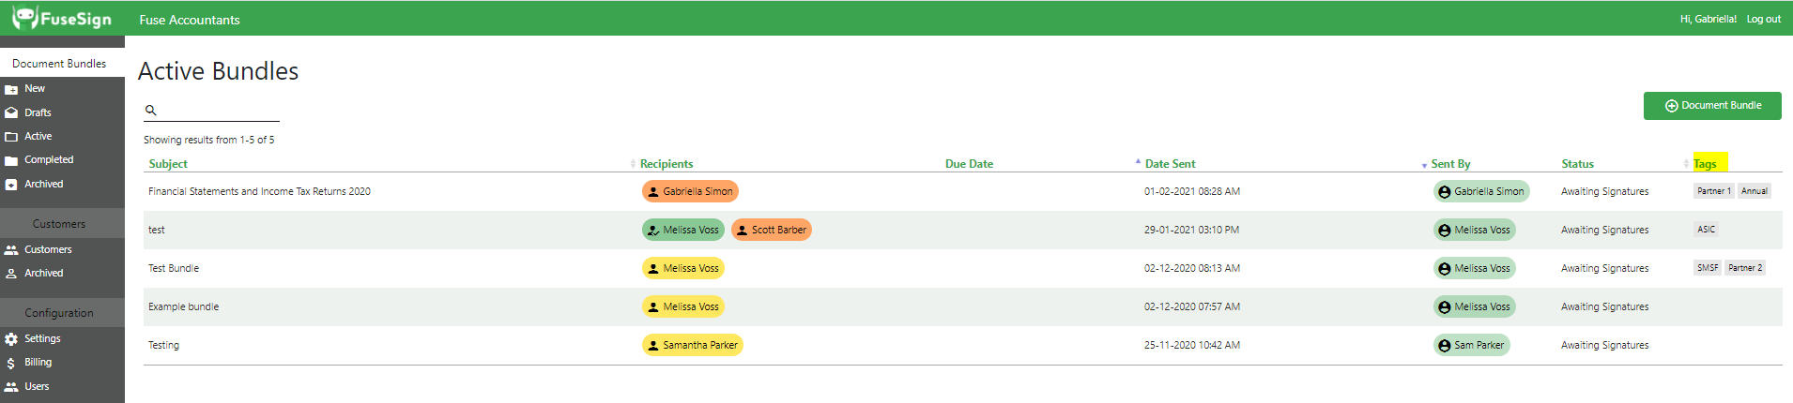This screenshot has height=403, width=1793.
Task: Click the Users people icon
Action: 11,387
